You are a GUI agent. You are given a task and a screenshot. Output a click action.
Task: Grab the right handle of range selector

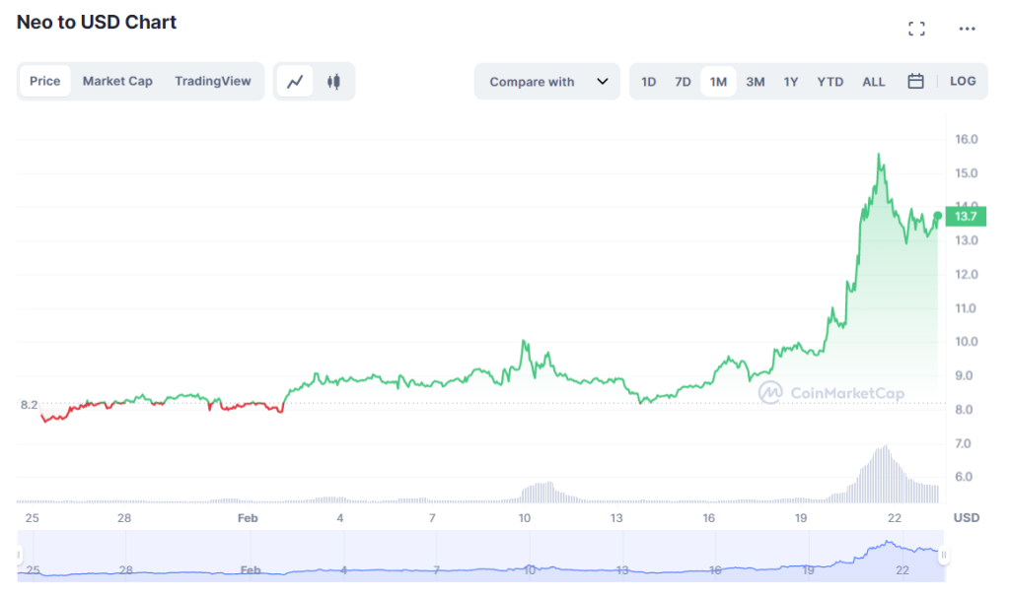[x=943, y=555]
